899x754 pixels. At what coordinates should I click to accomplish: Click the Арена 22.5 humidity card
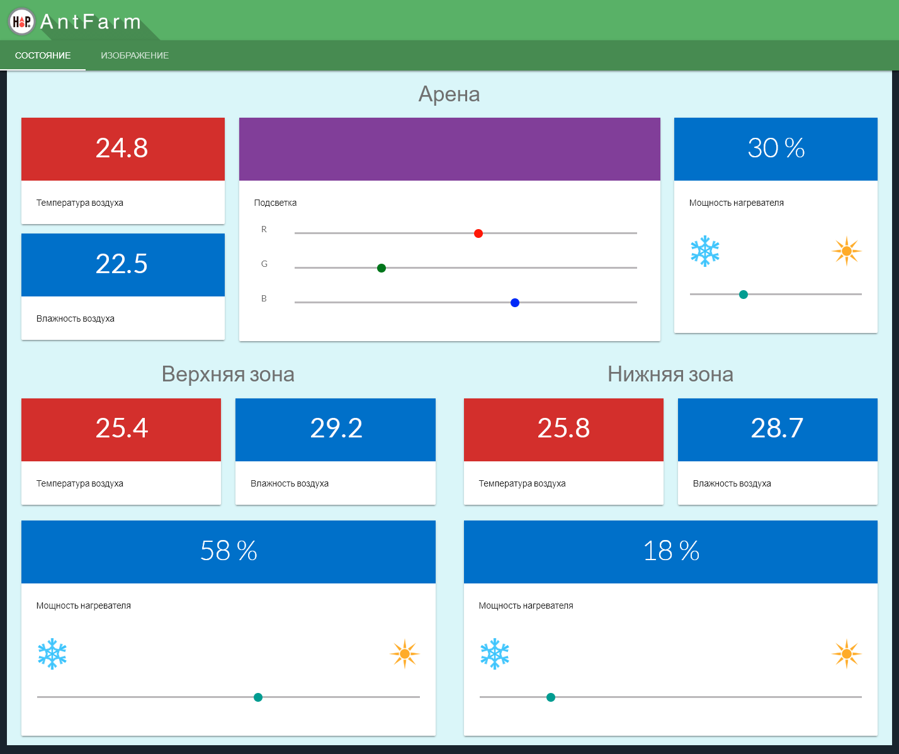(123, 265)
